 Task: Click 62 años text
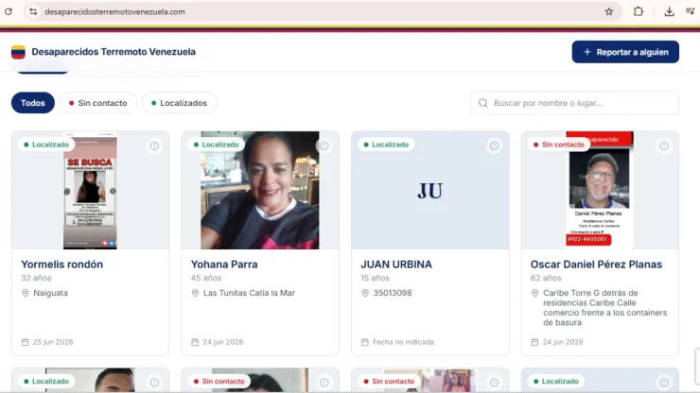click(x=546, y=278)
